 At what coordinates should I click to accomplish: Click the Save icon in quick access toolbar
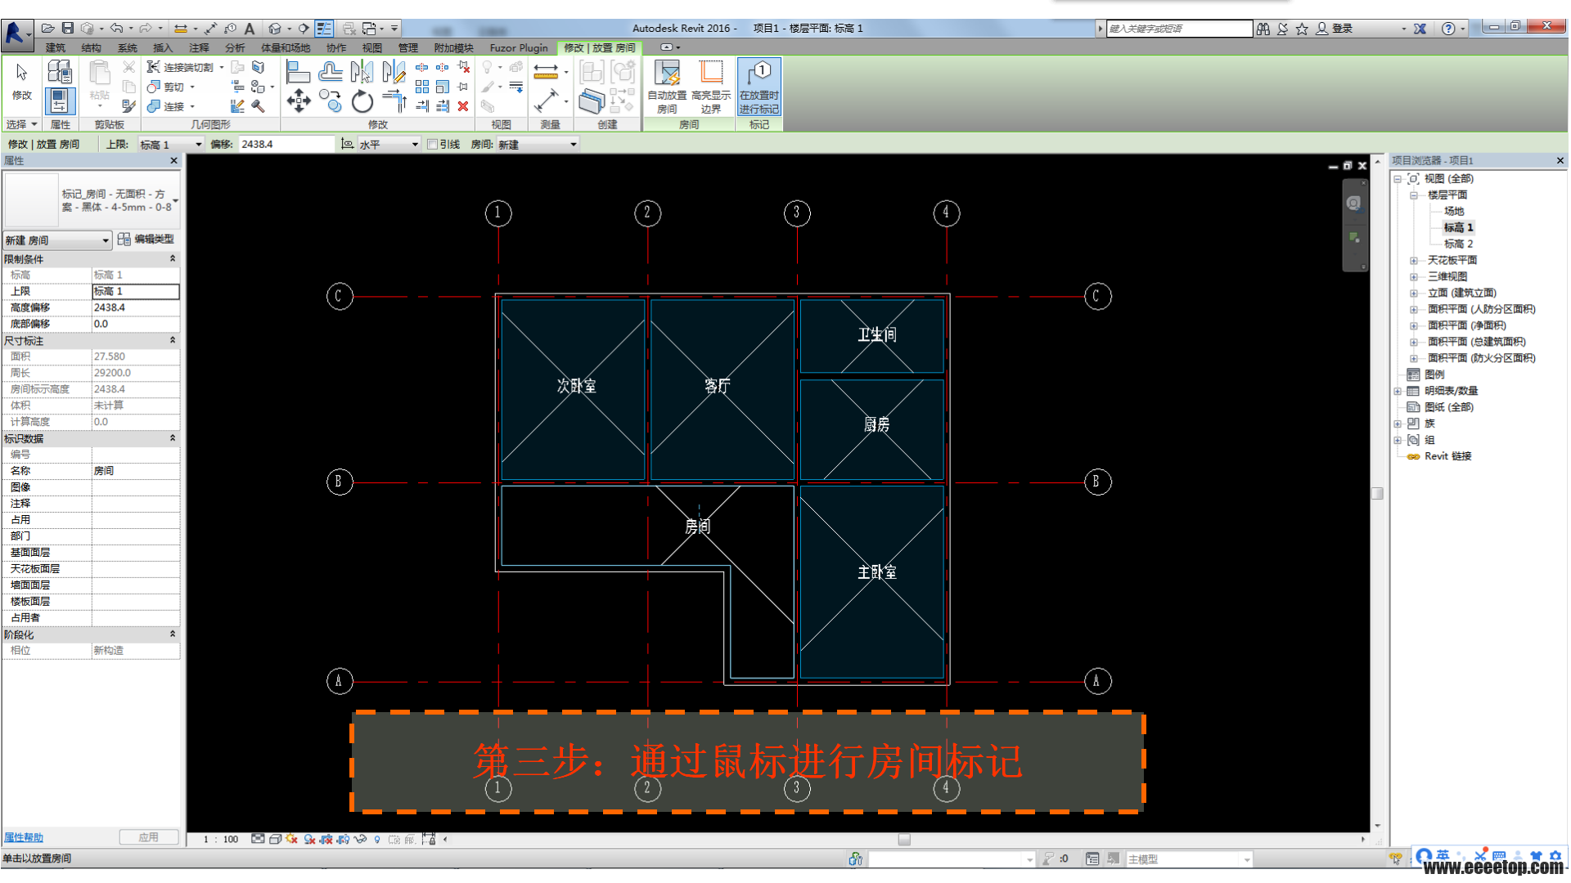tap(68, 28)
